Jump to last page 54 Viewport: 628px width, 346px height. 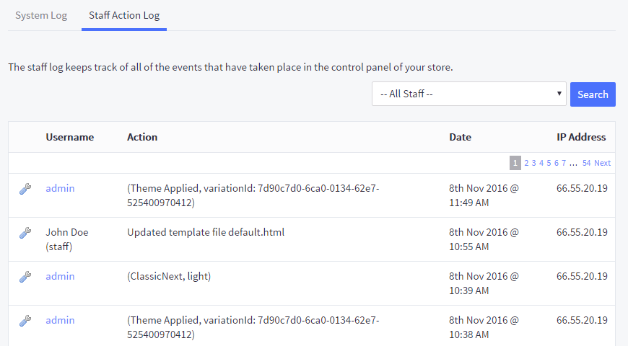[x=587, y=163]
